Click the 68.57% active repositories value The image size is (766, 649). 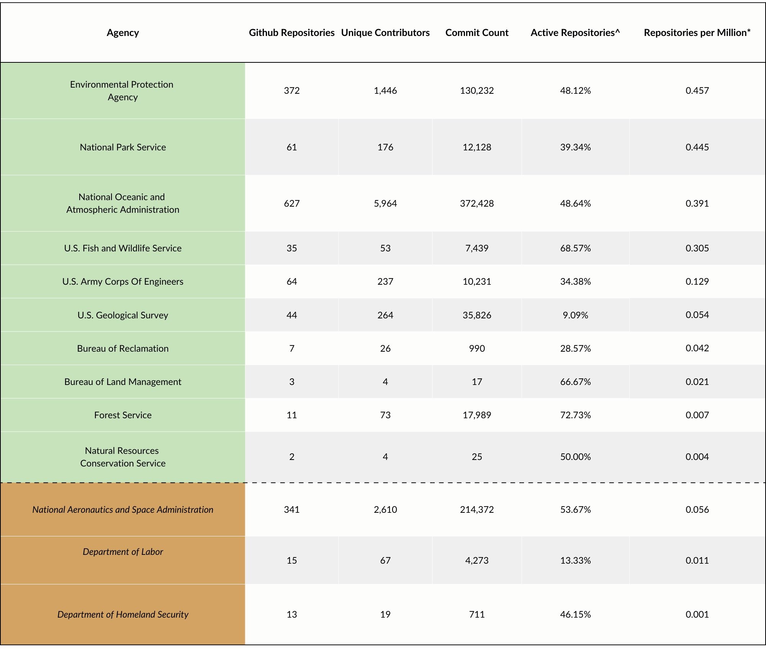point(575,248)
